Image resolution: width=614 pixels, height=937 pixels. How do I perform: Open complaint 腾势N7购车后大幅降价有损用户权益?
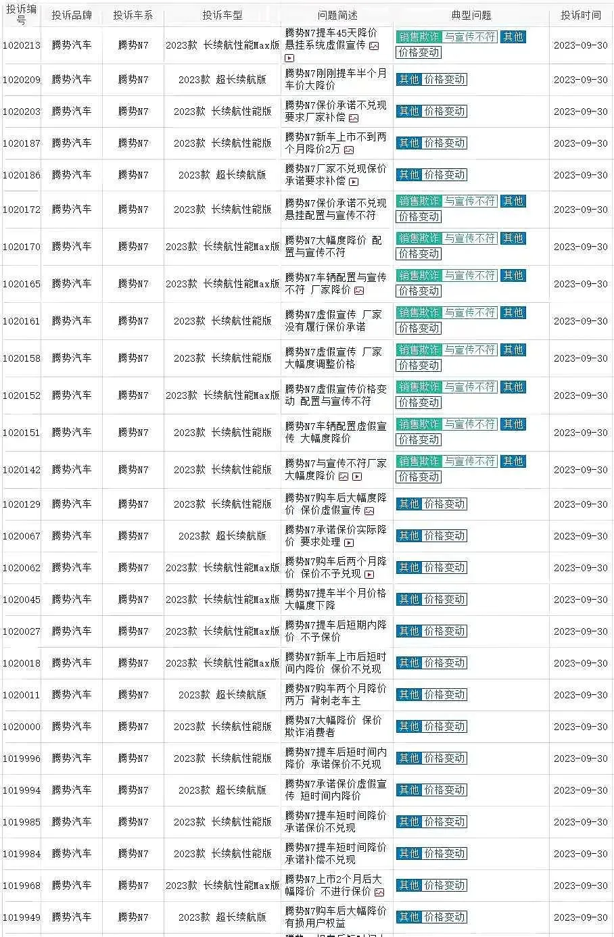[336, 917]
